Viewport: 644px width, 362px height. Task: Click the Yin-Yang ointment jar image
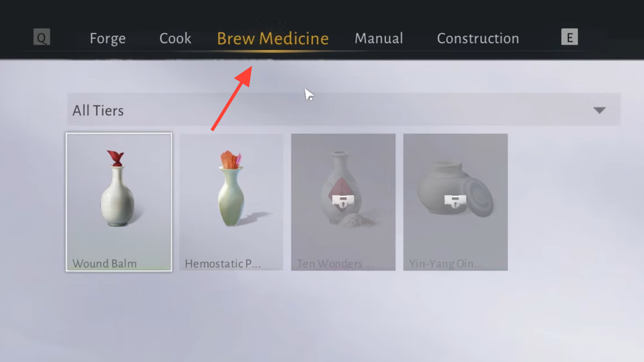(x=455, y=189)
